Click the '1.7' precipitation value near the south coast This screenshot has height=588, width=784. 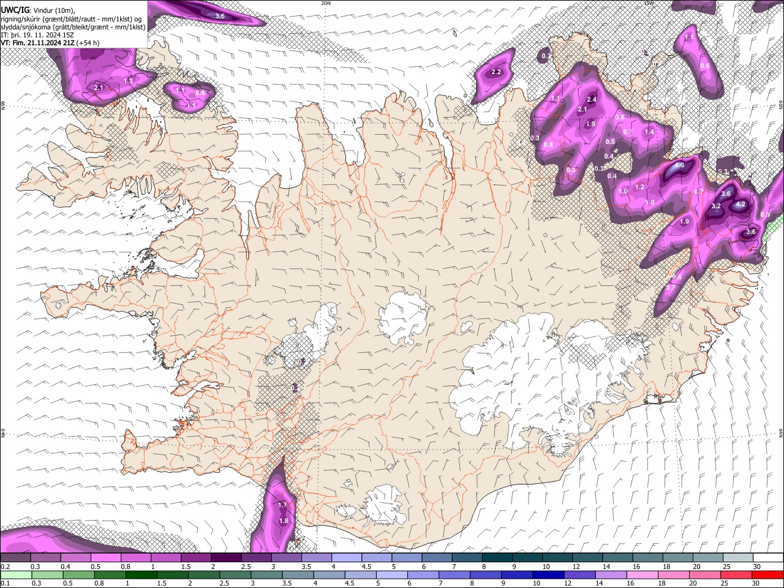point(282,505)
